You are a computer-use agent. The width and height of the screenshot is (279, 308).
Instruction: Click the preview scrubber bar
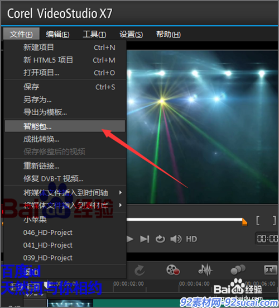pos(184,220)
